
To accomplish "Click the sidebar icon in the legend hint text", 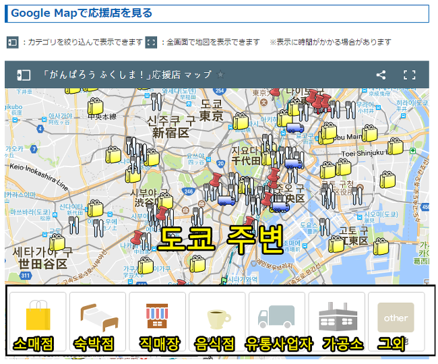I will (13, 42).
